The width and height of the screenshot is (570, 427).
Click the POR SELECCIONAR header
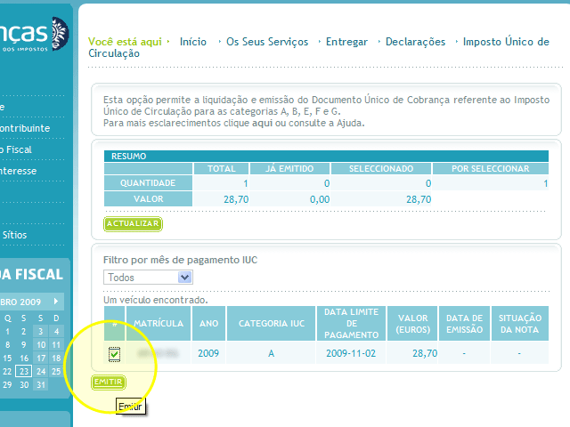tap(491, 169)
